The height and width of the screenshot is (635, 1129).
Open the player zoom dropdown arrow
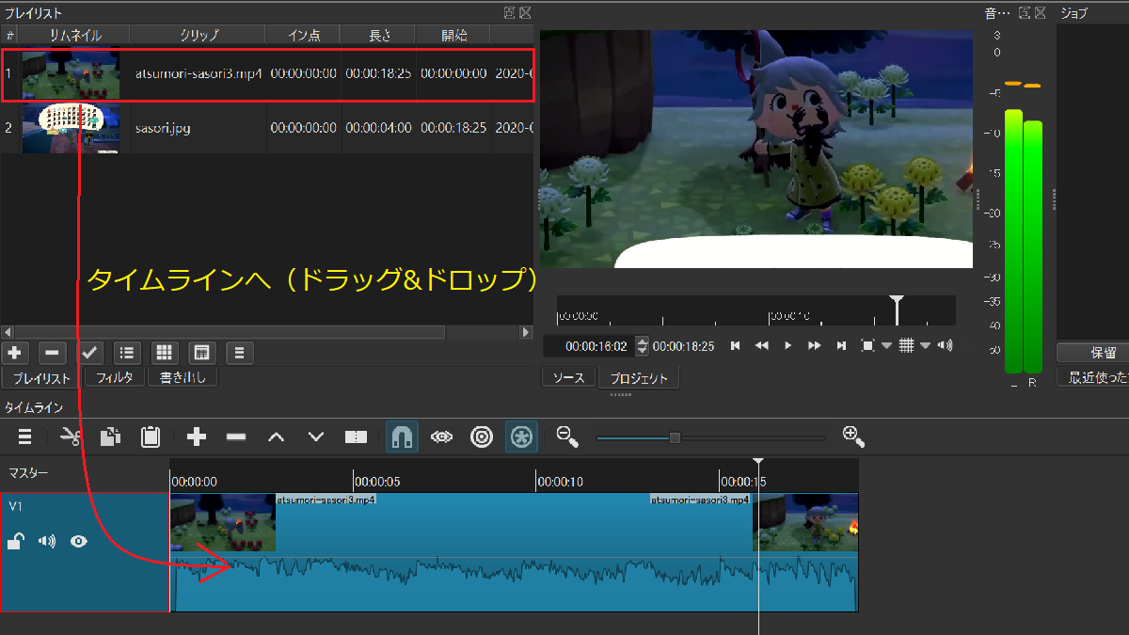click(x=886, y=346)
